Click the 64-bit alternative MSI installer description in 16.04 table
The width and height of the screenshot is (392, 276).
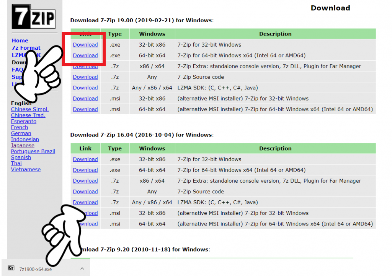[x=275, y=224]
